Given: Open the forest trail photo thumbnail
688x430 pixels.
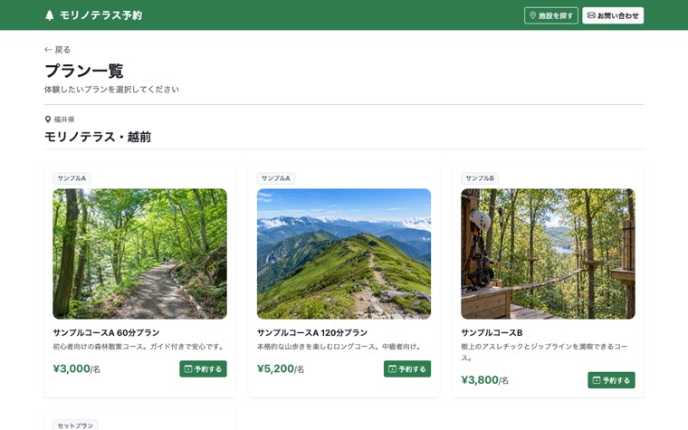Looking at the screenshot, I should (140, 253).
